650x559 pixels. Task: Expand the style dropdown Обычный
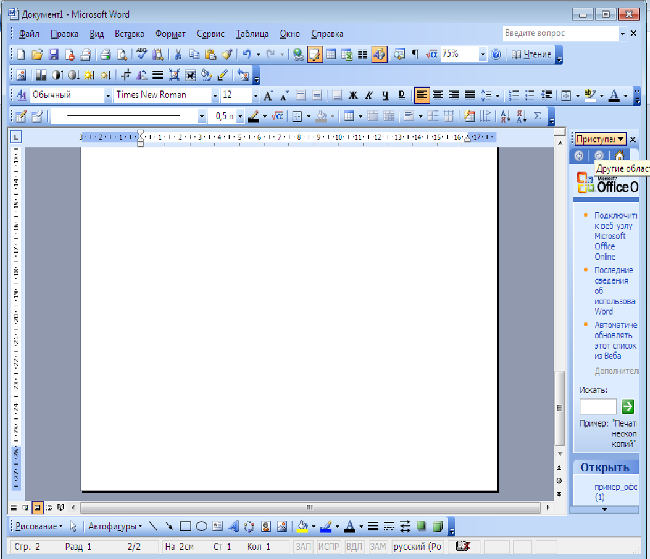pos(108,95)
